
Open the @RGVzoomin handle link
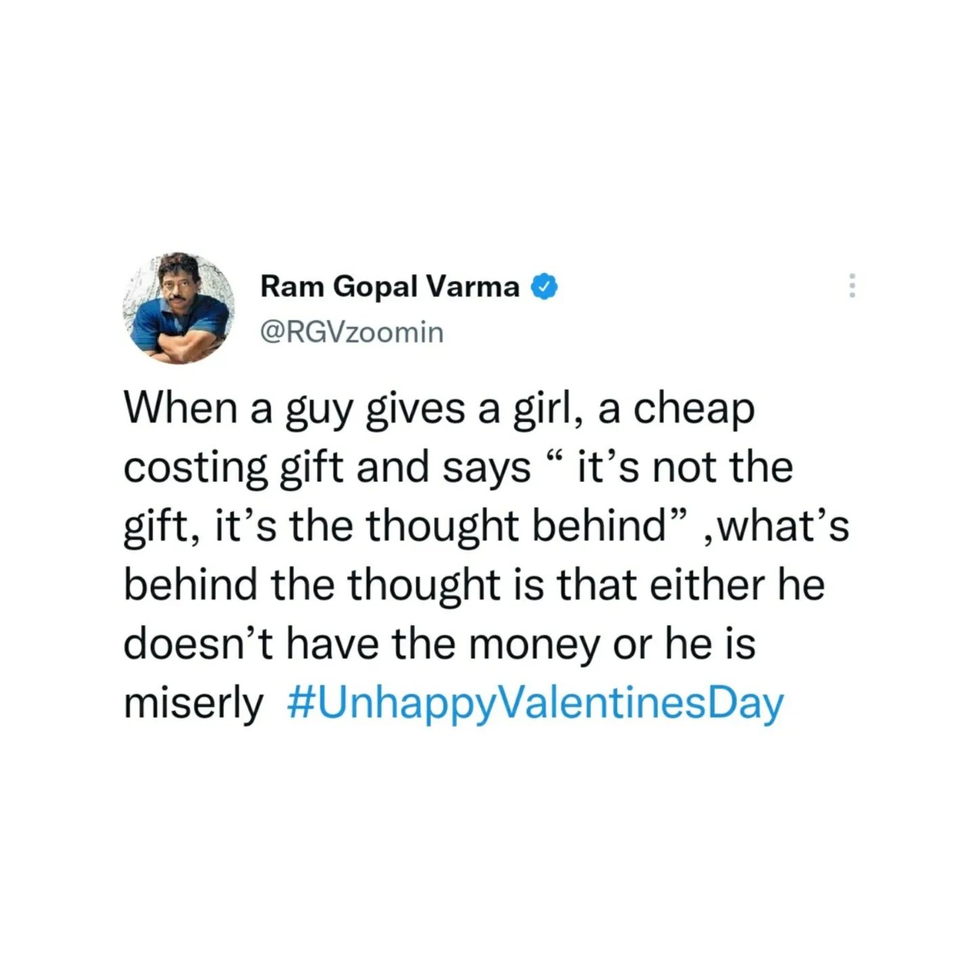click(x=352, y=332)
